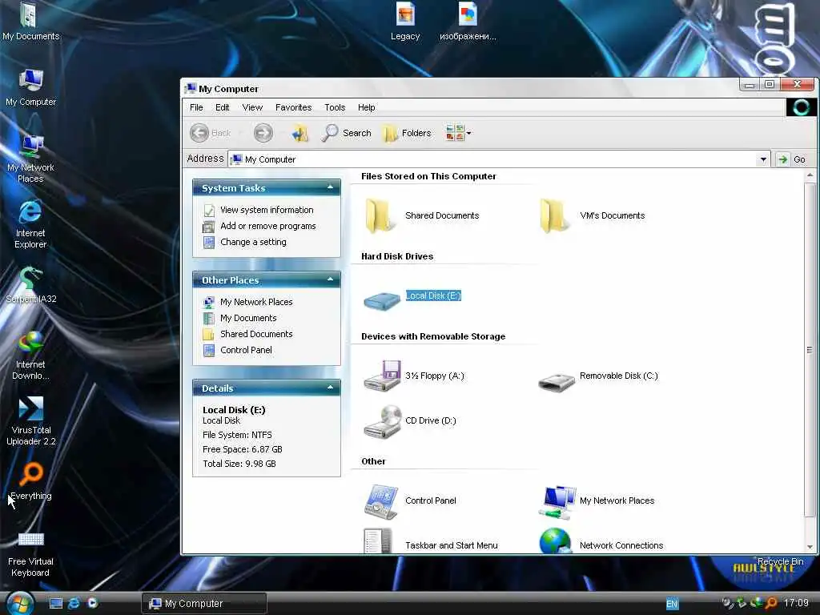Select Everything search desktop icon
This screenshot has height=615, width=820.
[31, 481]
